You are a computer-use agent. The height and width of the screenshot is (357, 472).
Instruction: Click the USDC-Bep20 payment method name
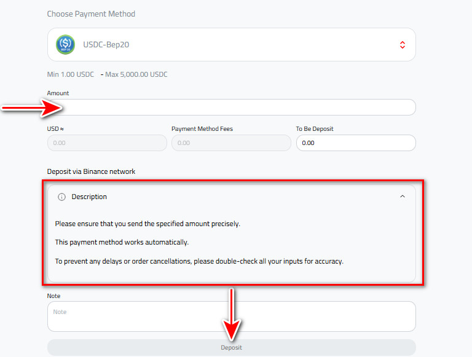(106, 45)
